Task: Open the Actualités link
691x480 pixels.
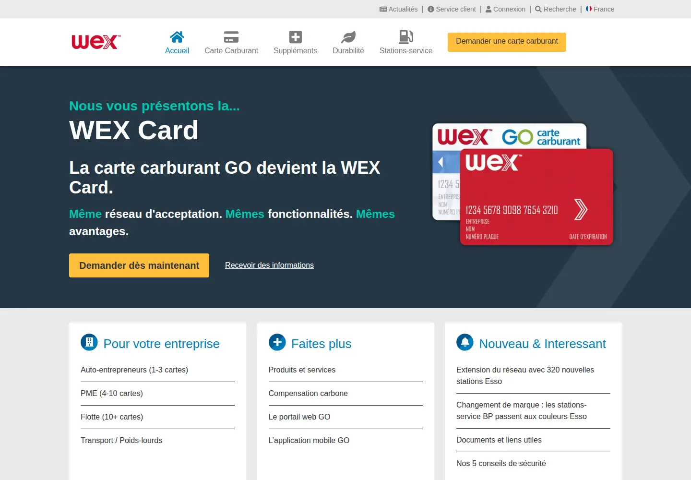Action: pyautogui.click(x=399, y=9)
